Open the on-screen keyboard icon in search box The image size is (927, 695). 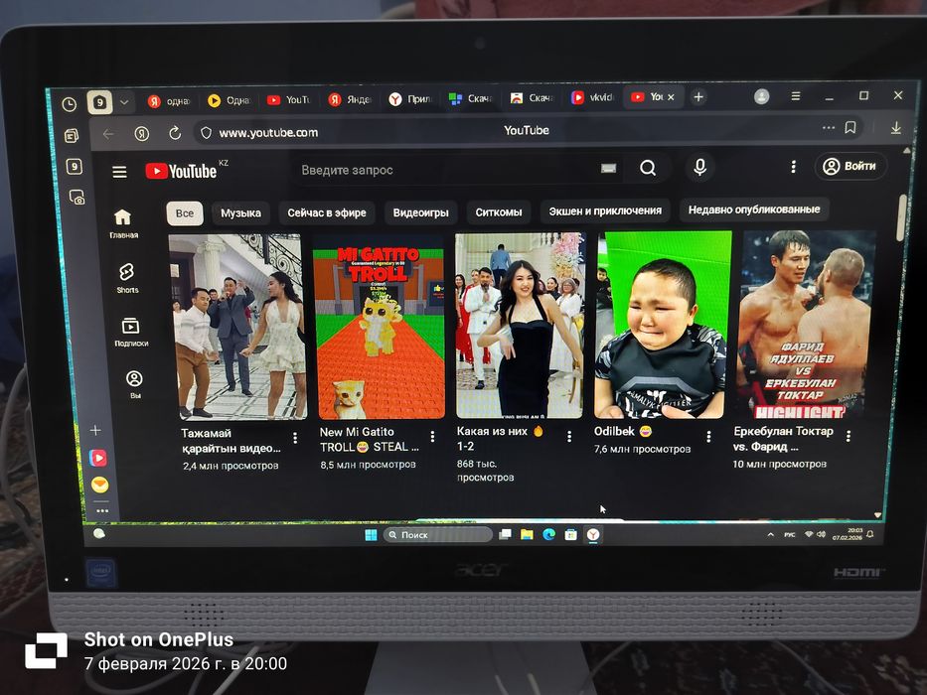[608, 169]
